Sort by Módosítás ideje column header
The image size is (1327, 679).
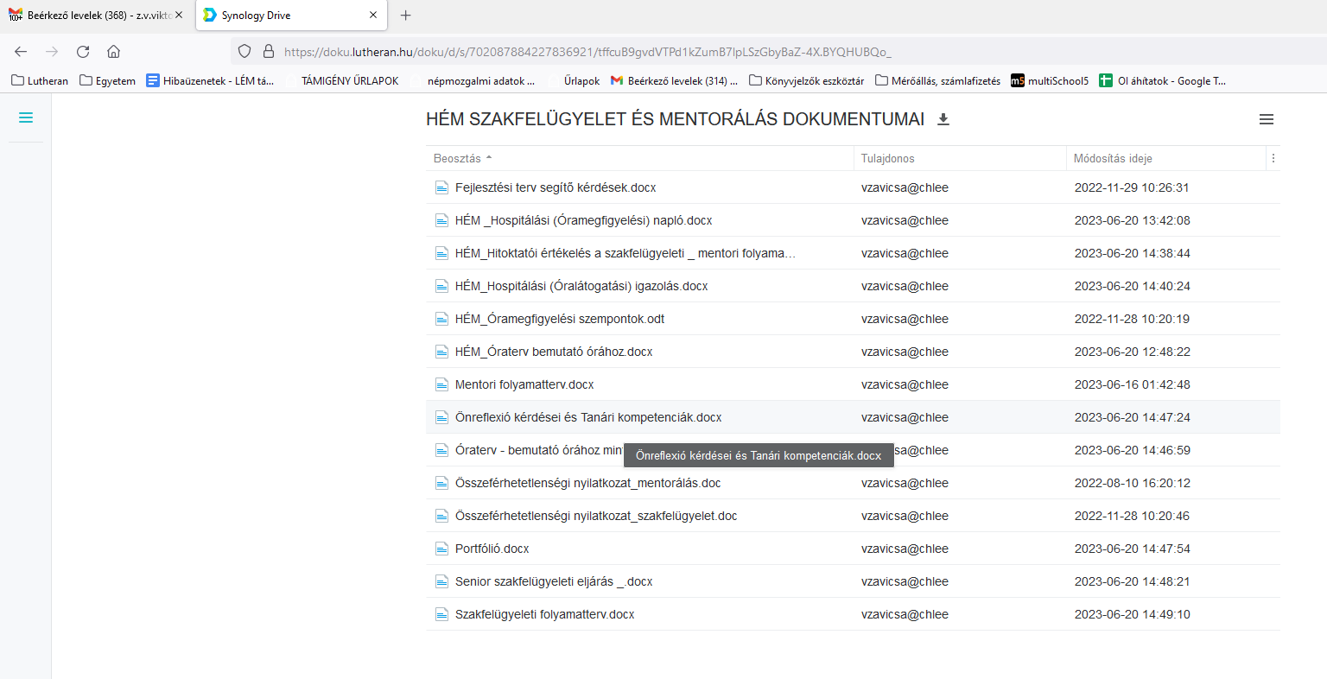click(1165, 158)
